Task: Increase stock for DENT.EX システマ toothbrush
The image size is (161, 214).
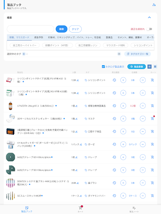Action: tap(123, 183)
